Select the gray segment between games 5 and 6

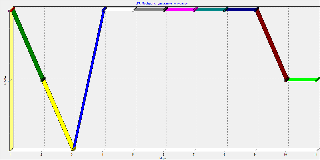[149, 9]
